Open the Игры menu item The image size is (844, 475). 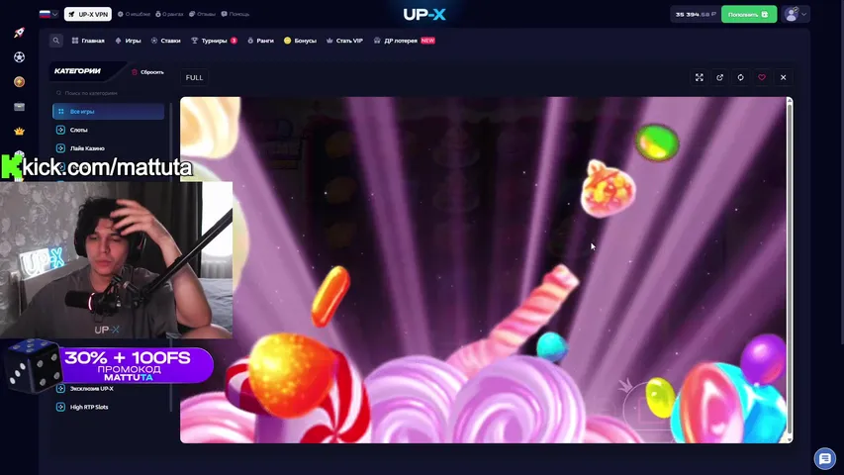(128, 41)
